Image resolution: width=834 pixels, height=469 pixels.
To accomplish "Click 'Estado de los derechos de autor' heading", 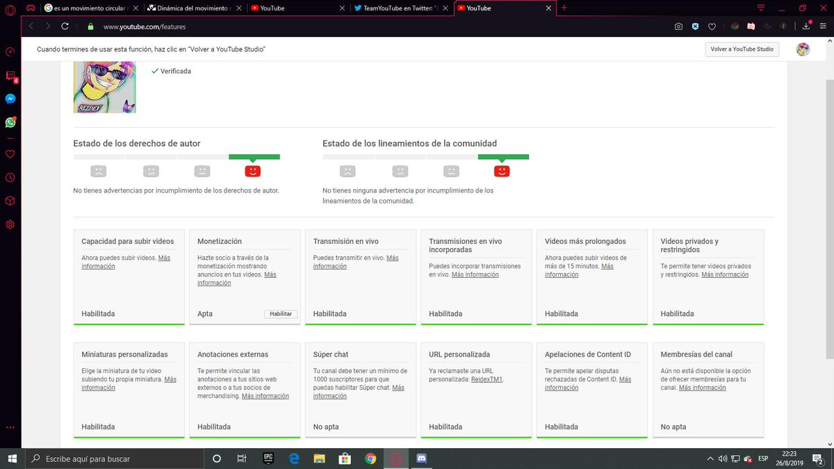I will 137,144.
